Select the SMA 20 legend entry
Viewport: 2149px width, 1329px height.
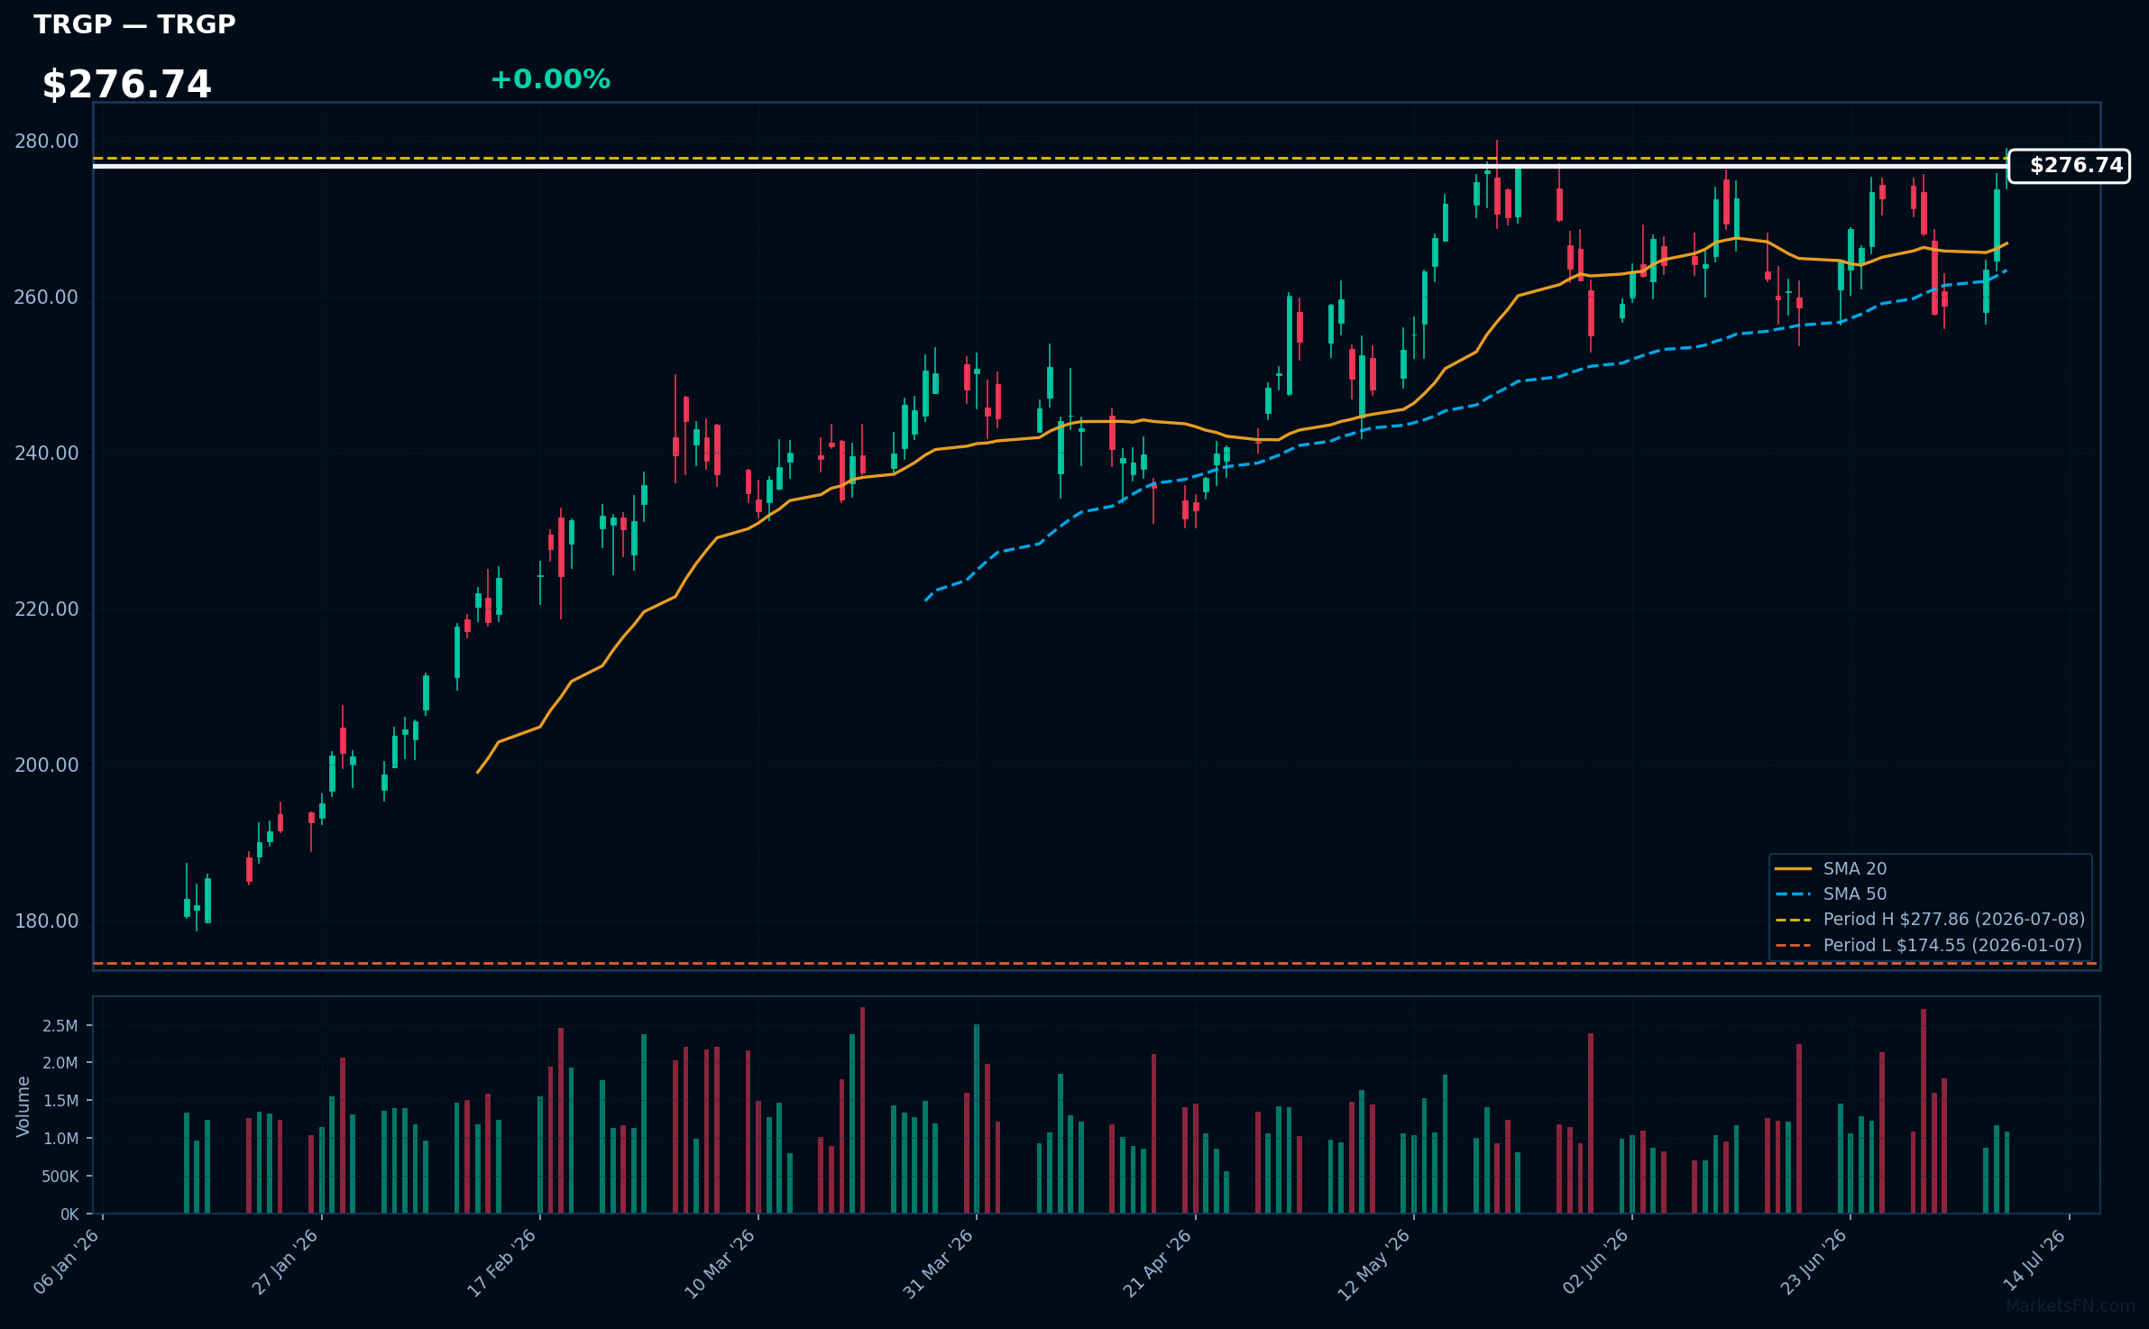(1831, 868)
